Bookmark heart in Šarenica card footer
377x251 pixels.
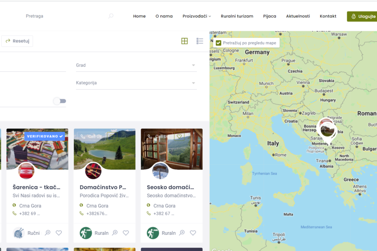59,233
